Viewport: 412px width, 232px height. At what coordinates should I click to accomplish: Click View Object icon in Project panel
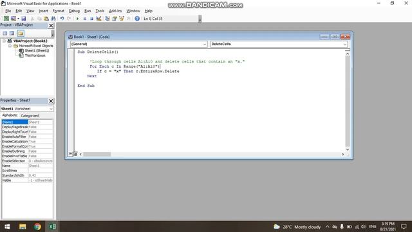click(12, 33)
